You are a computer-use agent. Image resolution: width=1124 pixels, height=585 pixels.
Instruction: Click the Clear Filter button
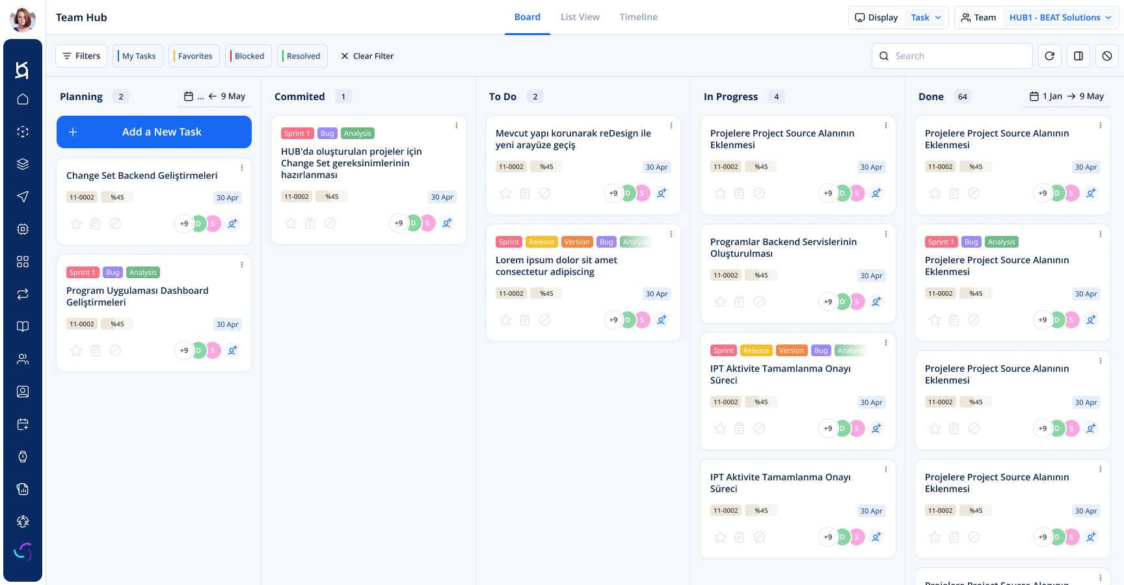click(x=367, y=56)
